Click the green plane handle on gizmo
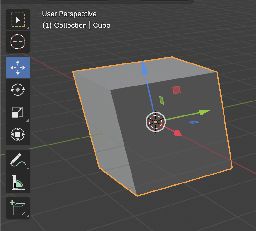The width and height of the screenshot is (256, 231). (x=161, y=100)
